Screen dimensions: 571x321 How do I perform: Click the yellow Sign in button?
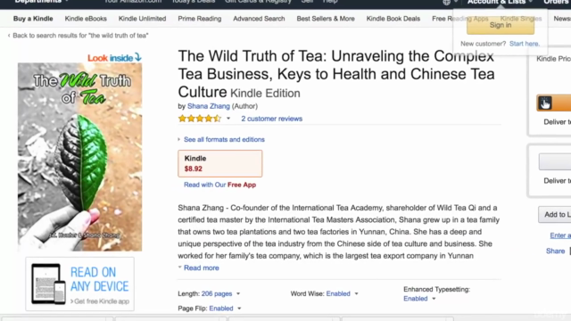point(501,25)
